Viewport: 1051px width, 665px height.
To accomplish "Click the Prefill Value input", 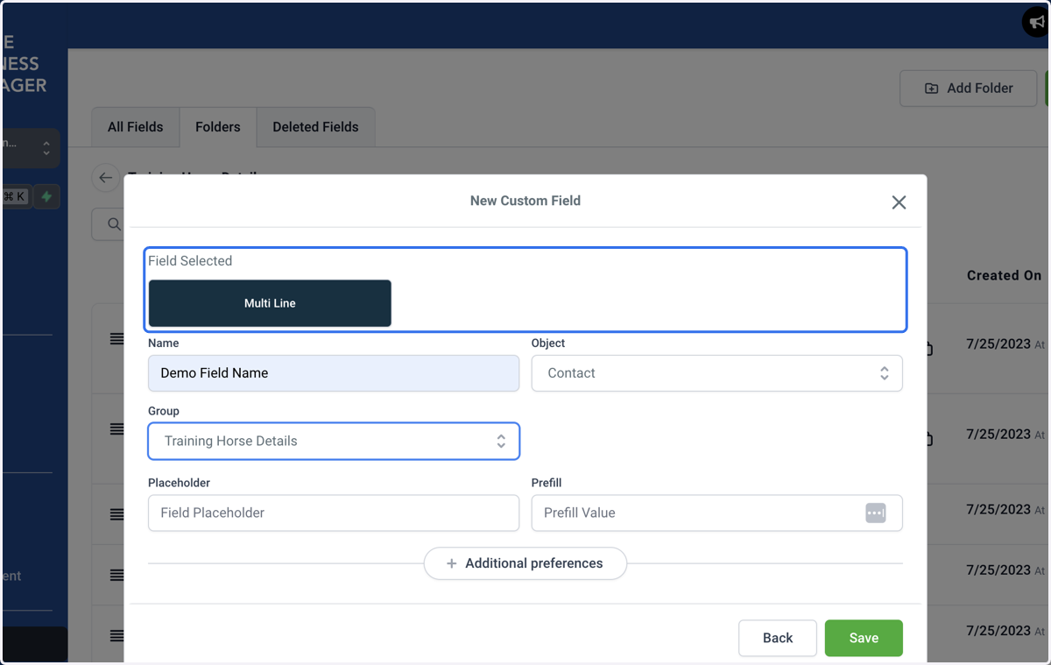I will tap(717, 513).
